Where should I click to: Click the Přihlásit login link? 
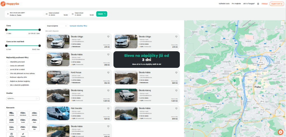264,4
